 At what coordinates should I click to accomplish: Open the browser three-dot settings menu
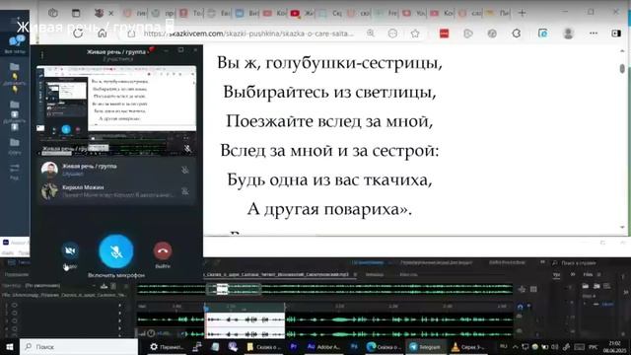[x=594, y=34]
